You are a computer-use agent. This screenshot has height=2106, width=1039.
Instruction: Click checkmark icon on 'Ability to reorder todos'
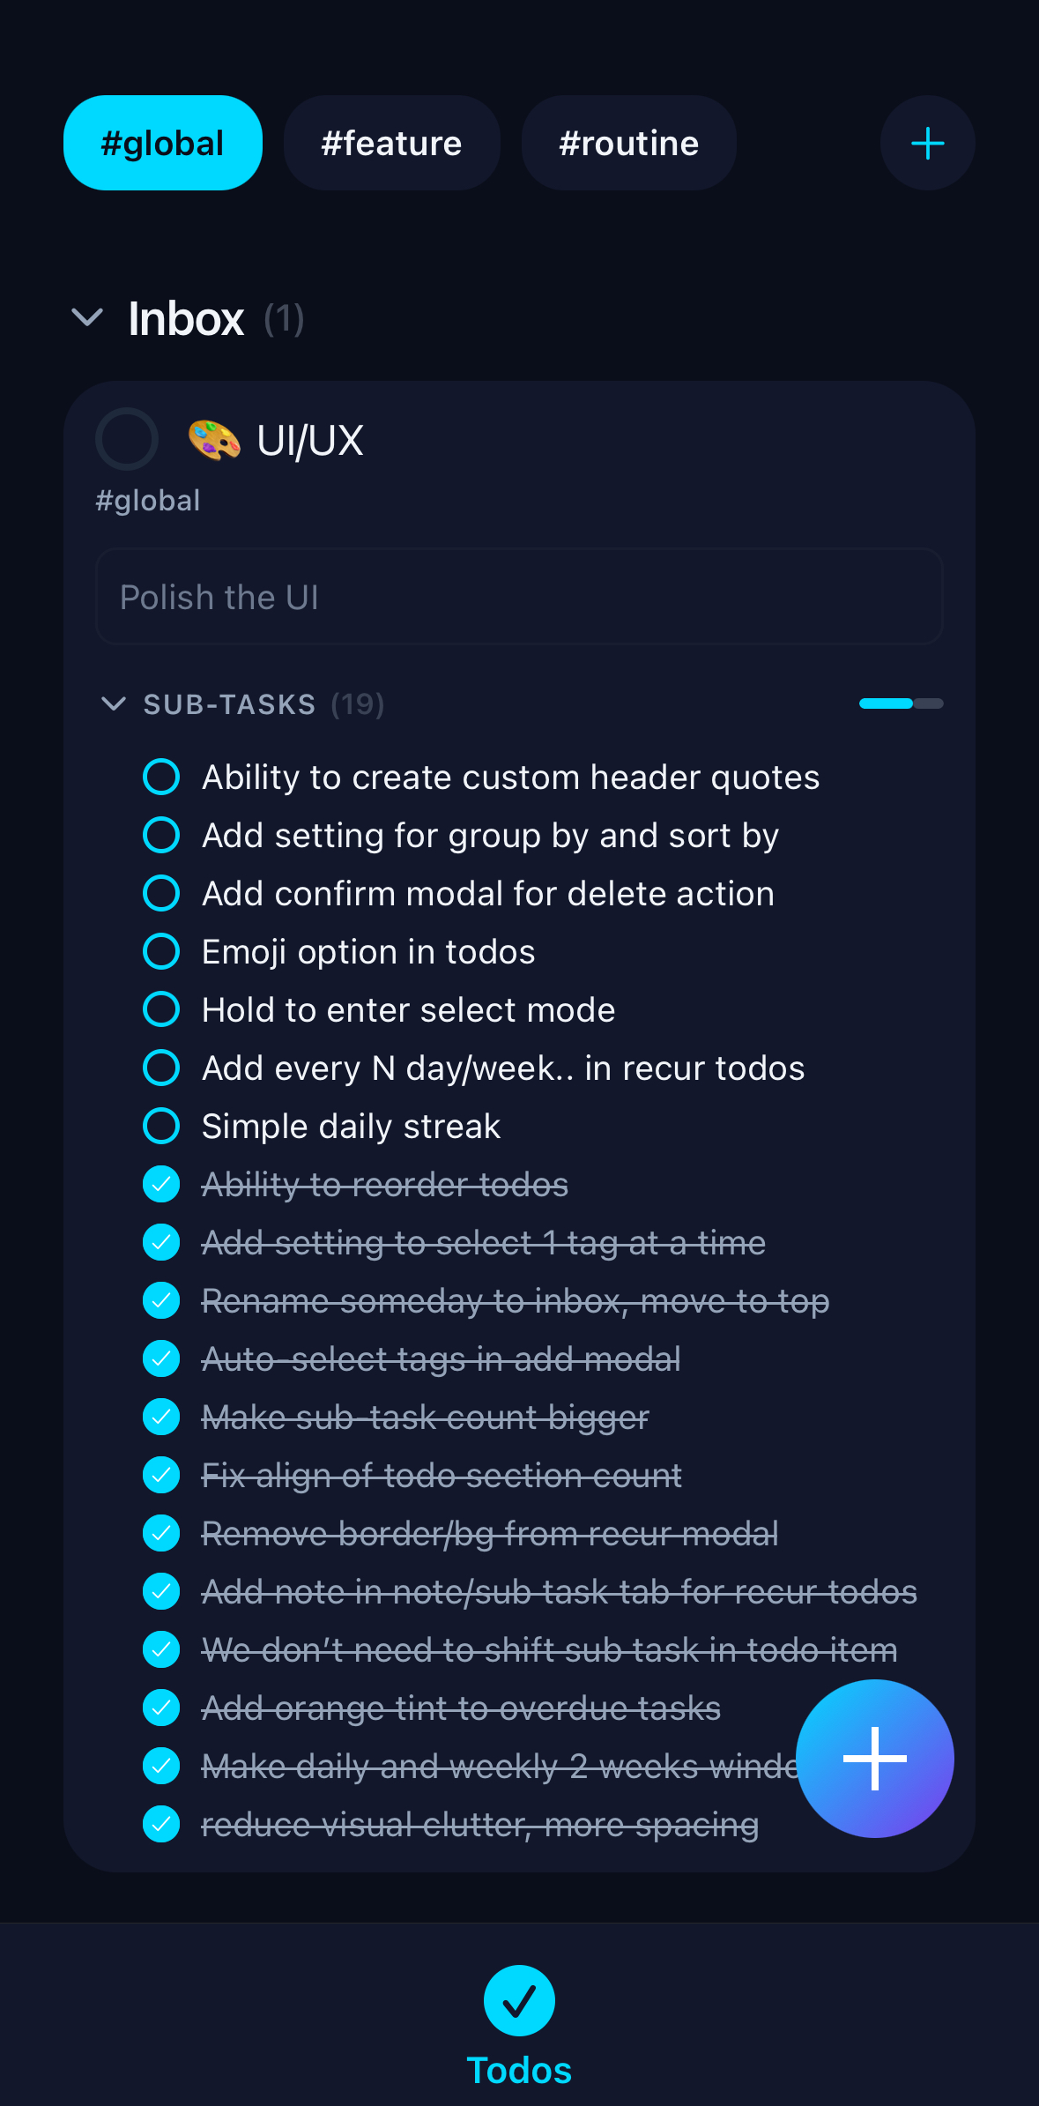[x=161, y=1184]
